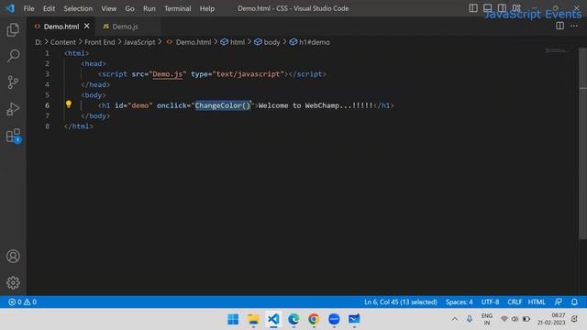Click line number 3 in the gutter
The height and width of the screenshot is (330, 587).
point(47,74)
